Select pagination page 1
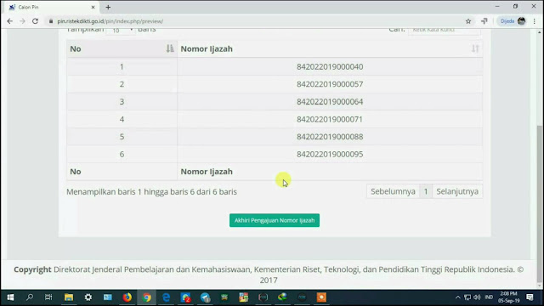The width and height of the screenshot is (544, 306). coord(426,191)
